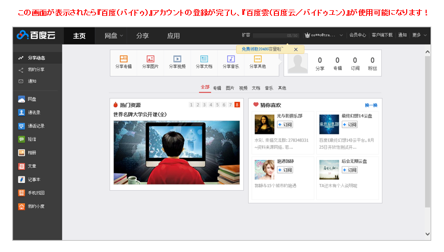Select the 全部 filter tab
This screenshot has height=252, width=444.
pos(205,87)
